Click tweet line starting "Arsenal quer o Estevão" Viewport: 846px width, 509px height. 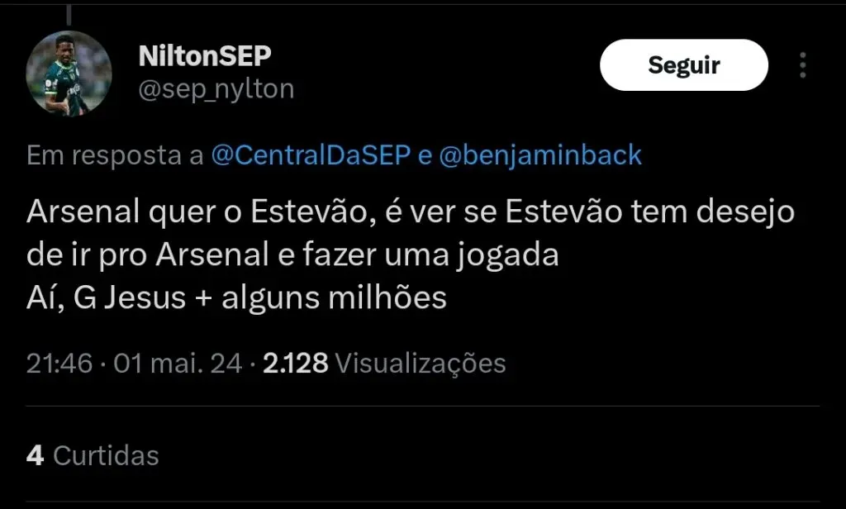411,212
